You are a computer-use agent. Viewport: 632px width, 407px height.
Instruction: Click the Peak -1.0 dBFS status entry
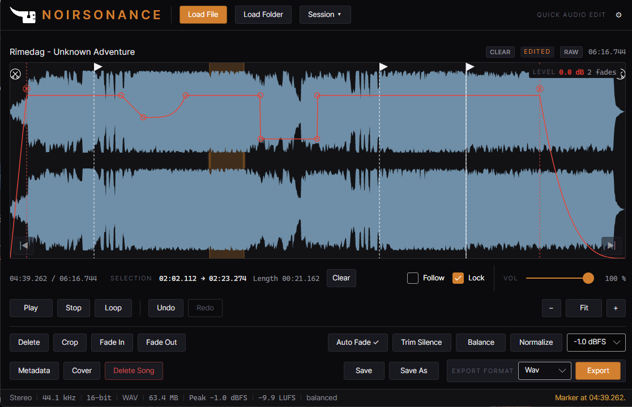point(218,398)
